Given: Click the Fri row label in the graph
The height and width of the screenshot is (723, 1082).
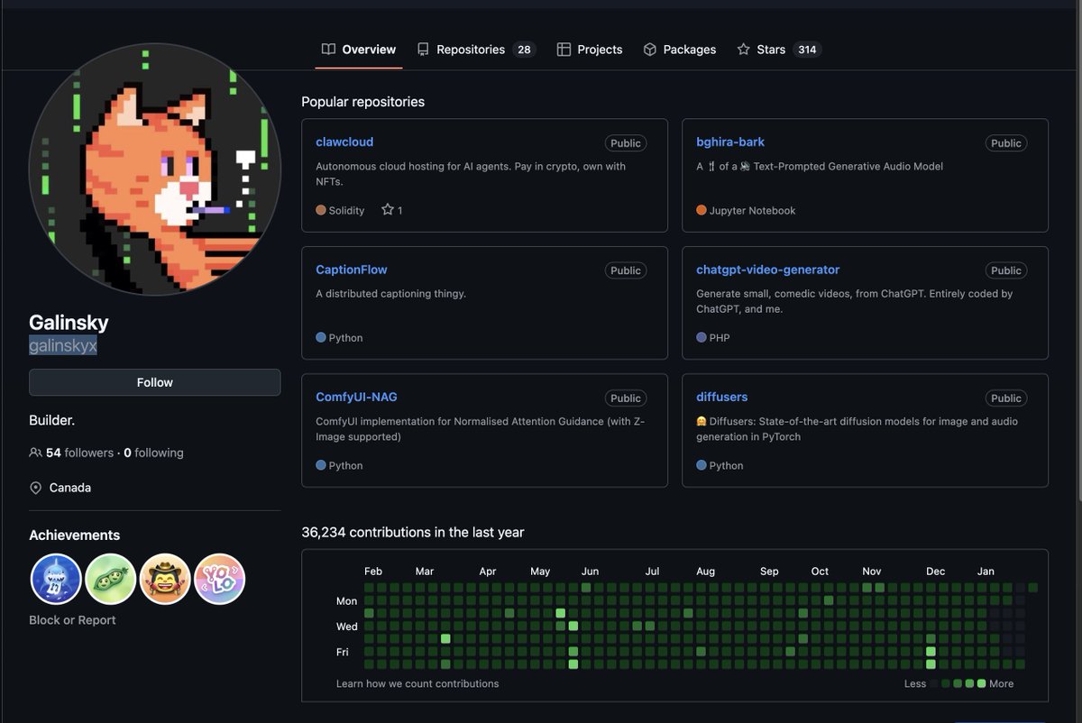Looking at the screenshot, I should pos(344,652).
